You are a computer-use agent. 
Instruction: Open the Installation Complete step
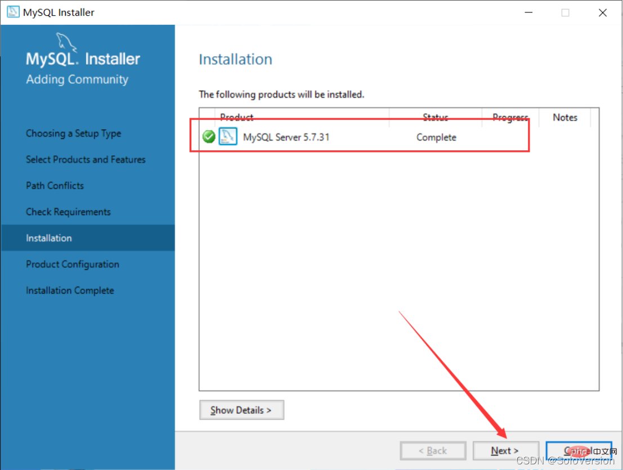(x=70, y=291)
